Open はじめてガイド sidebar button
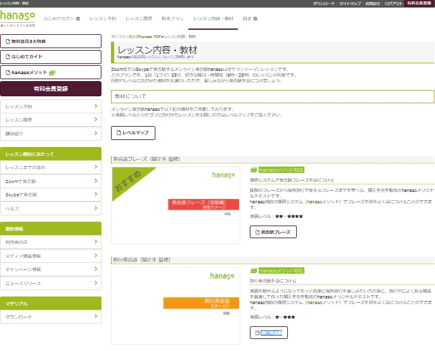Screen dimensions: 435x351 point(51,56)
